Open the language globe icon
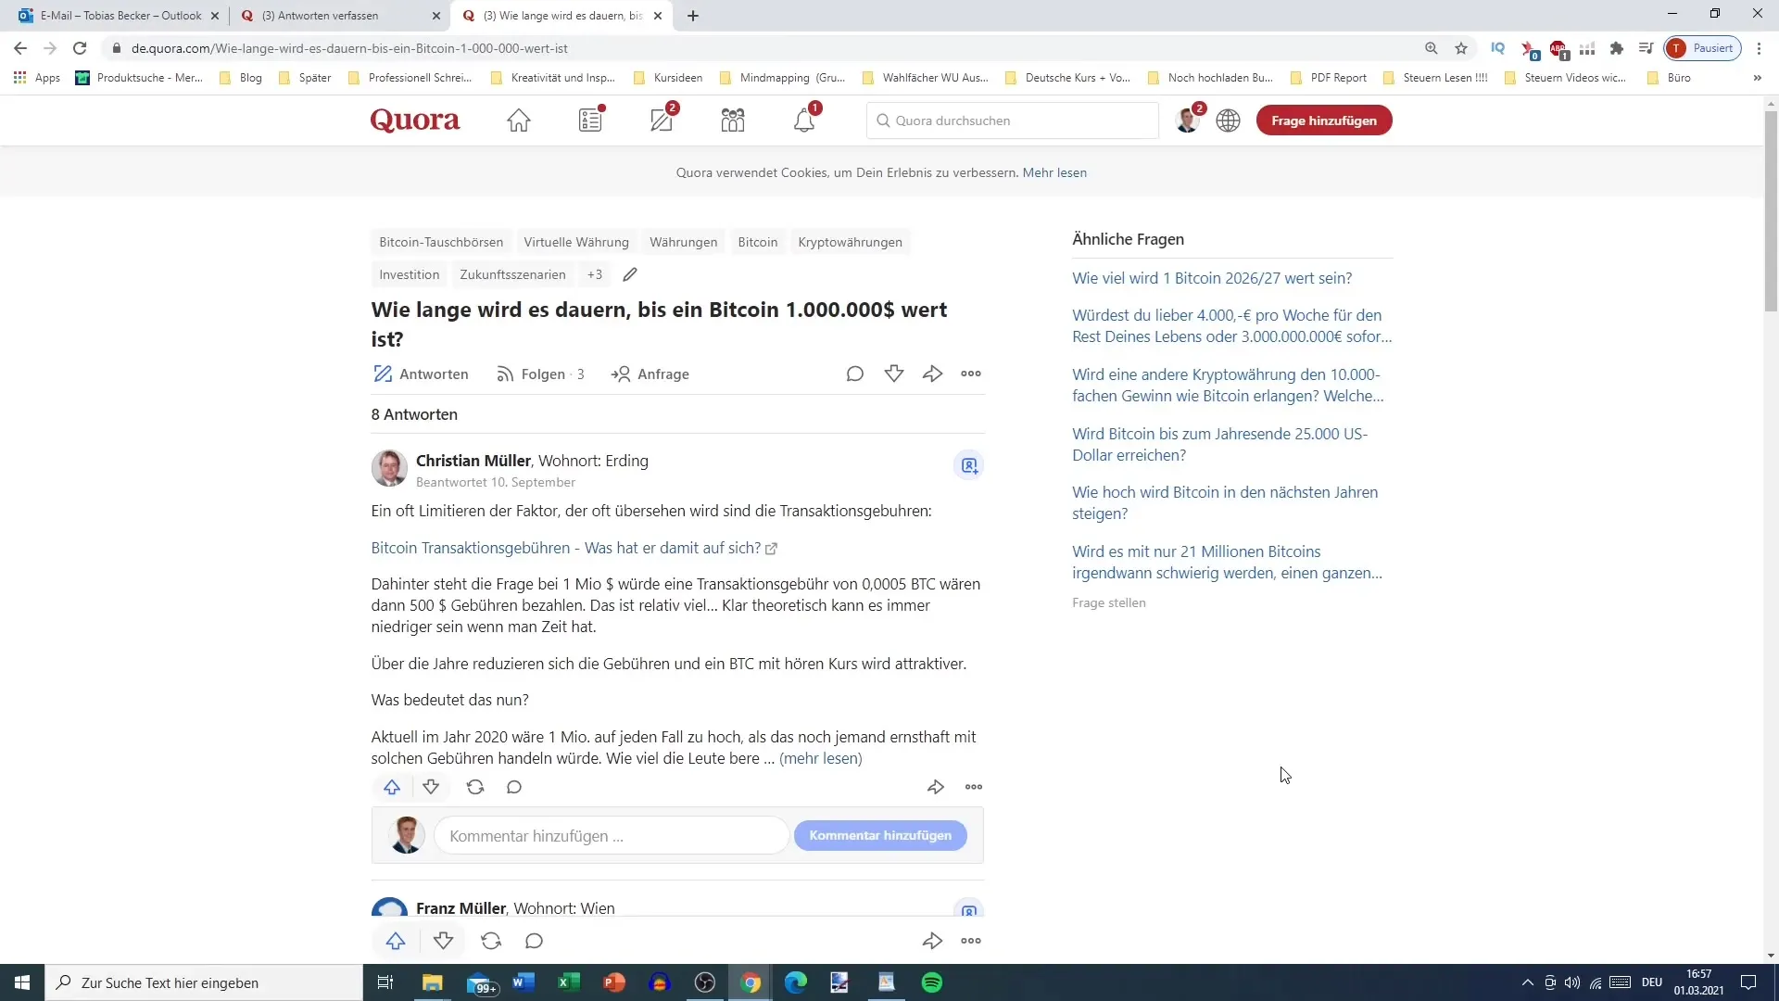Screen dimensions: 1779x1001 tap(1229, 120)
